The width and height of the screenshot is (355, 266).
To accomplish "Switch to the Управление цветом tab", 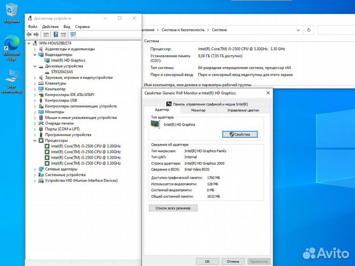I will click(243, 110).
